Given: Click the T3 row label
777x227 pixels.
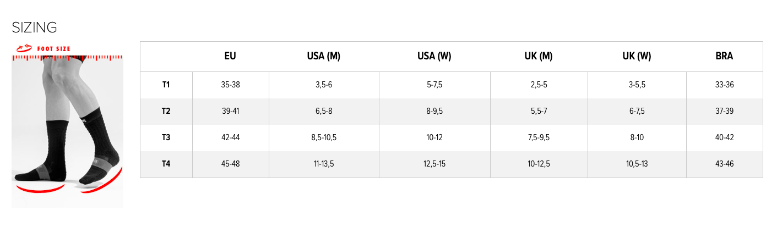Looking at the screenshot, I should click(166, 137).
